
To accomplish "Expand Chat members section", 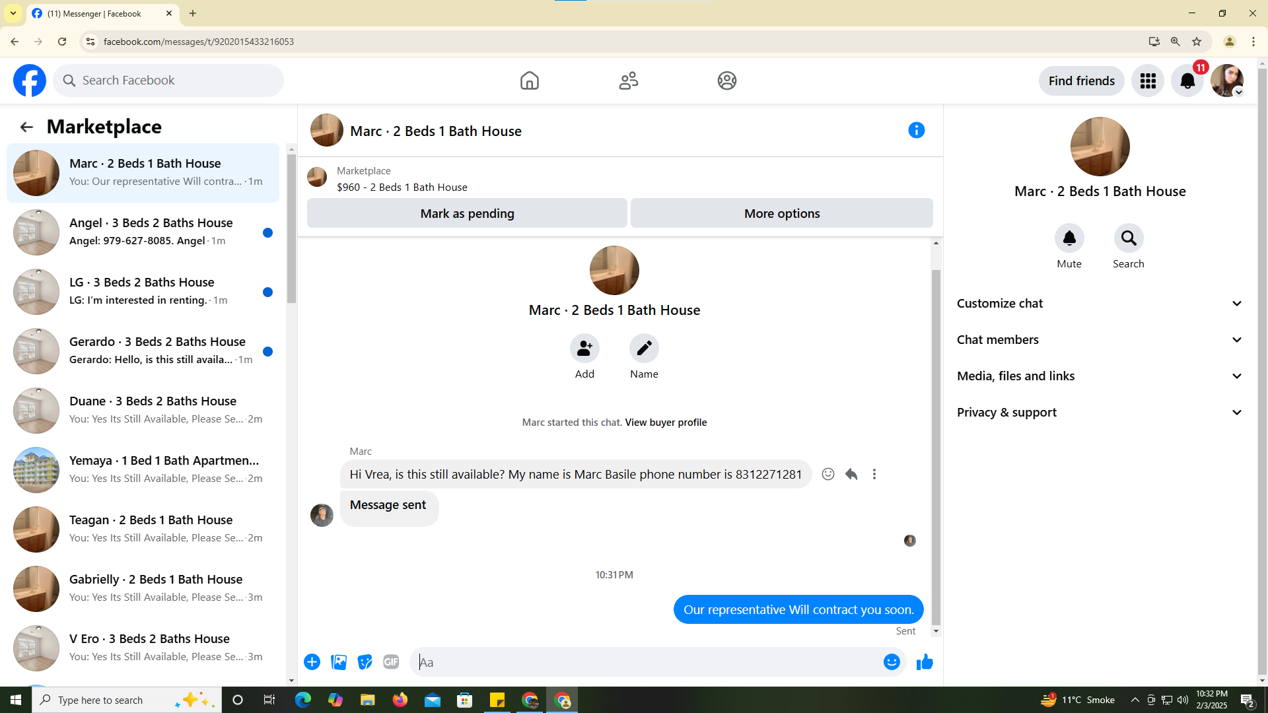I will pos(1100,340).
